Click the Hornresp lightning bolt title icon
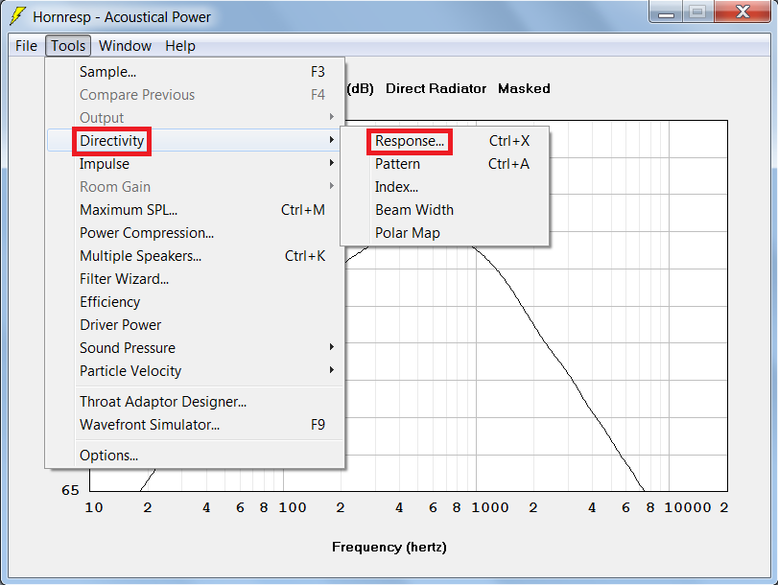The width and height of the screenshot is (778, 585). (x=17, y=16)
